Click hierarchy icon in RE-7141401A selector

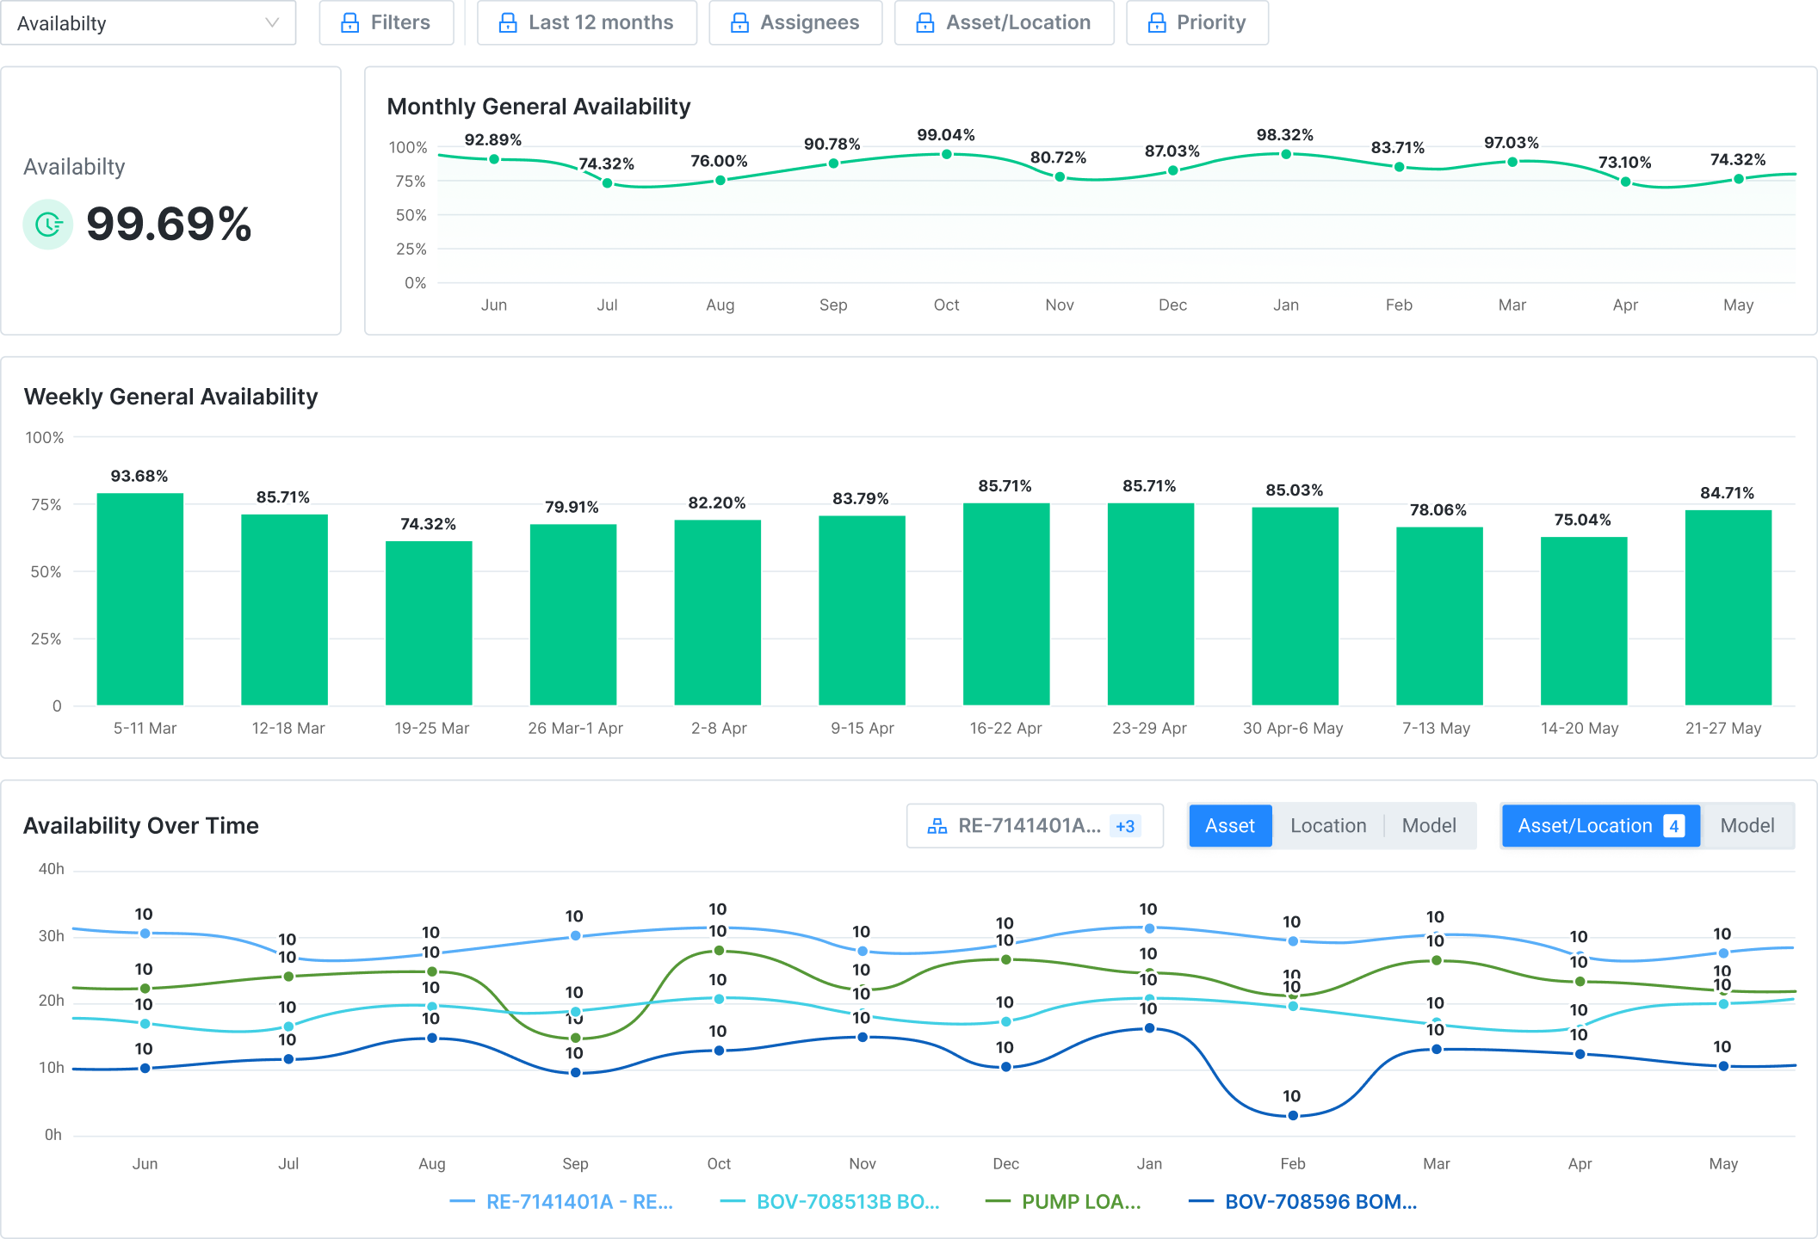point(937,827)
